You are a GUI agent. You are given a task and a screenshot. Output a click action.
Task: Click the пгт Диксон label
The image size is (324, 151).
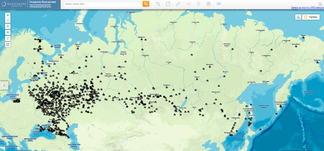(x=130, y=12)
